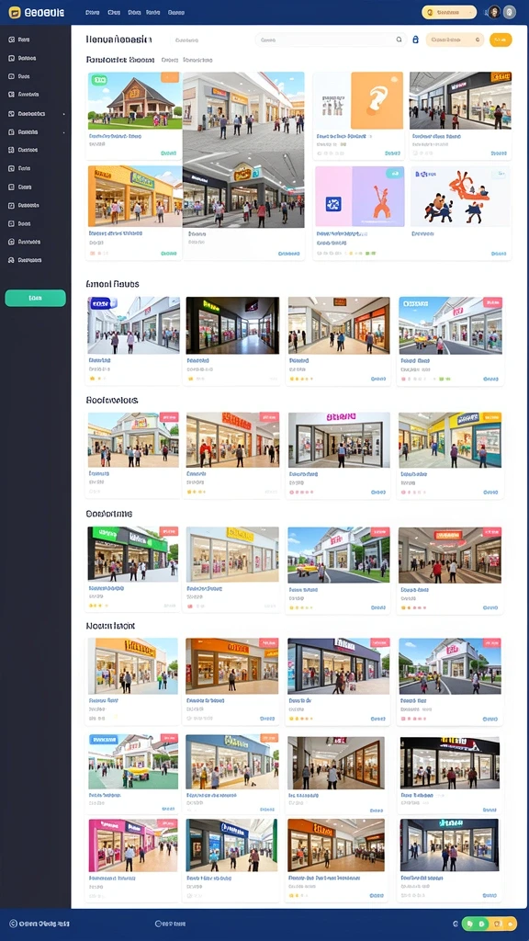Select the bottommost sidebar item icon
529x941 pixels.
11,260
